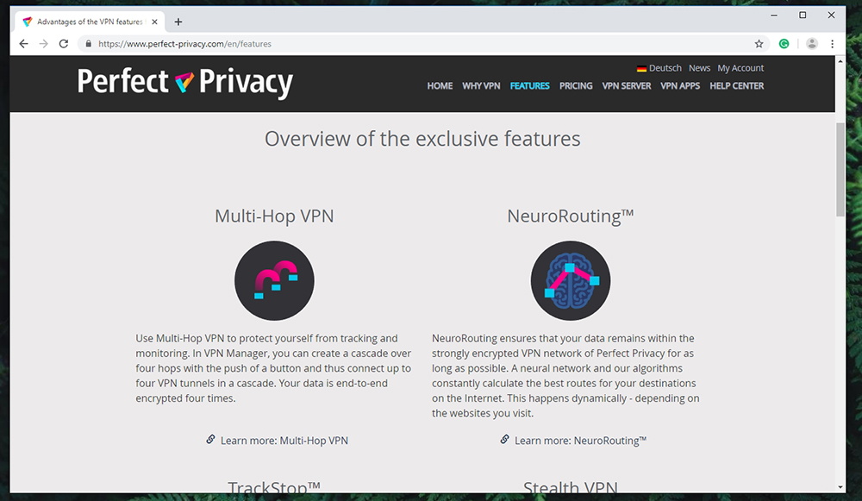The image size is (862, 501).
Task: Select the 'Advantages of the VPN features' browser tab
Action: [x=90, y=22]
